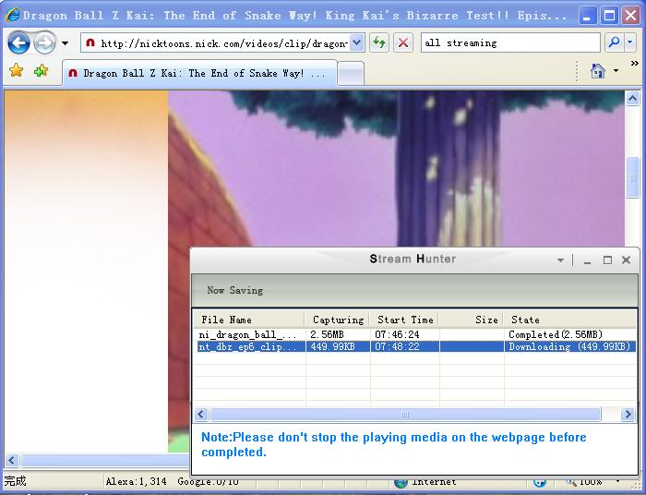The image size is (646, 495).
Task: Click the browser Forward arrow button
Action: (x=44, y=42)
